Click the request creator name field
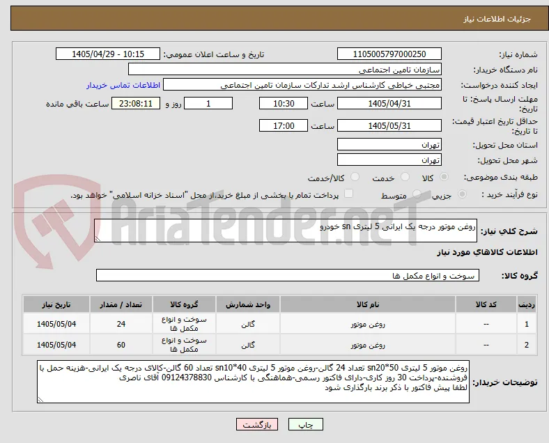The image size is (549, 443). tap(302, 85)
